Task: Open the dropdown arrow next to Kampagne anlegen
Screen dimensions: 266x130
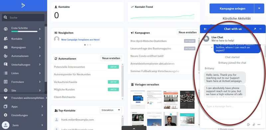Action: pos(259,9)
